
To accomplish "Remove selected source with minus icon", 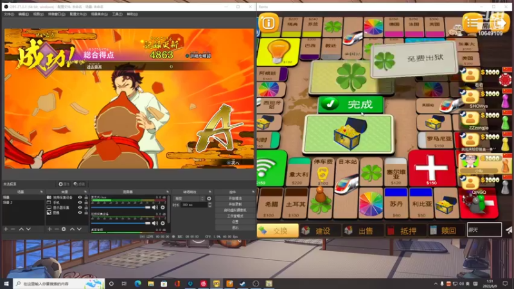I will (57, 229).
